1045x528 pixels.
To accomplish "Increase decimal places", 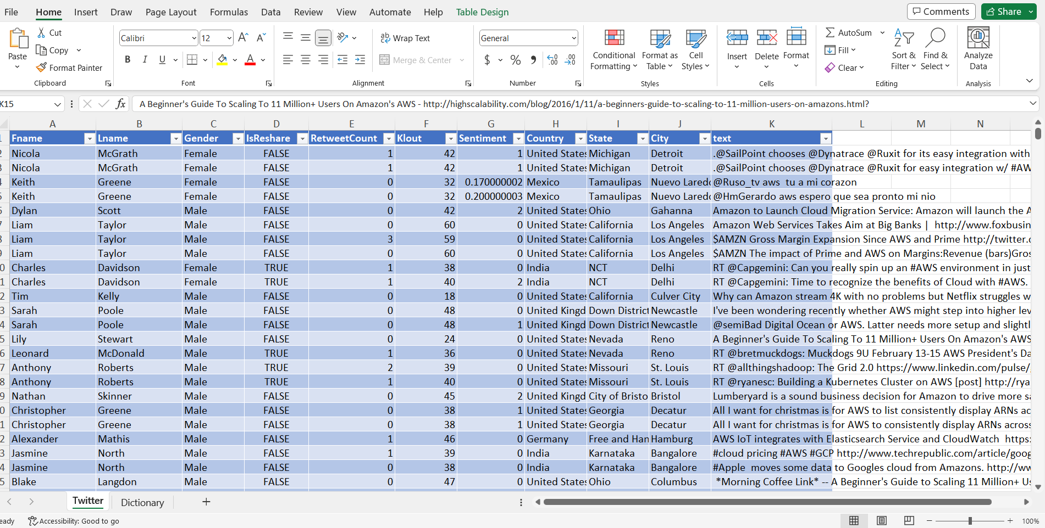I will (552, 60).
